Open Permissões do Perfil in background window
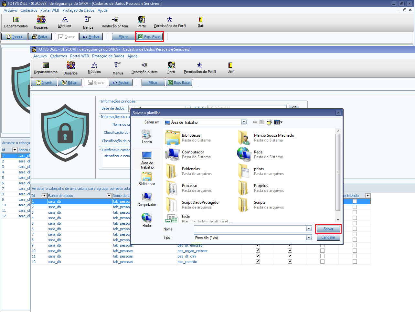415x312 pixels. pos(170,22)
